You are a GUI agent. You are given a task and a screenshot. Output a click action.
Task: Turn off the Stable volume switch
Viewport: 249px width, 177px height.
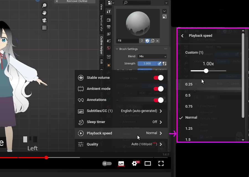pos(158,78)
